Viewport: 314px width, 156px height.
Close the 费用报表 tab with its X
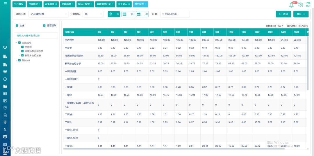click(146, 4)
